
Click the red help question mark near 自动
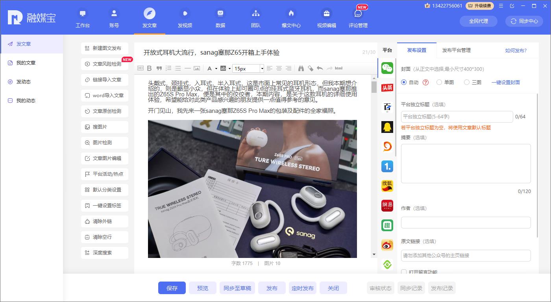(x=425, y=83)
